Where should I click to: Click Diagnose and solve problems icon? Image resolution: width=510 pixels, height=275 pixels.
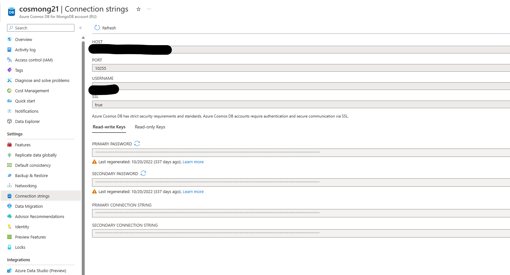coord(10,80)
